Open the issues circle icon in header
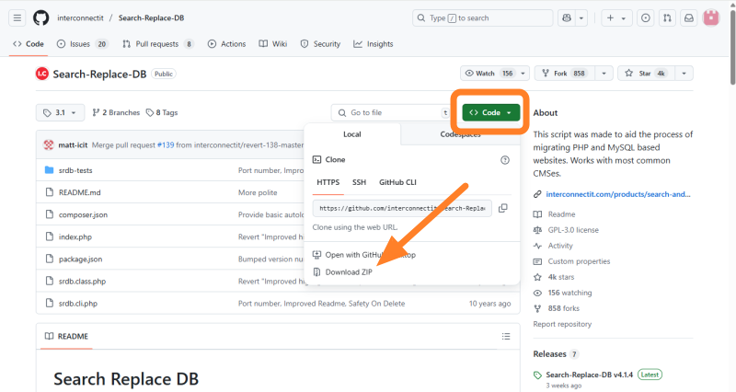The image size is (736, 392). (646, 17)
